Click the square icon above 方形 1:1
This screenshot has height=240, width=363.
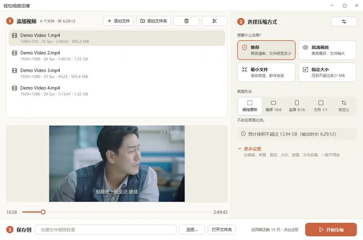(x=321, y=103)
